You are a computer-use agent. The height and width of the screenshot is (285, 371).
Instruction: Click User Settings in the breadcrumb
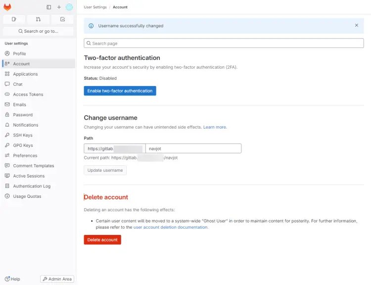tap(95, 7)
